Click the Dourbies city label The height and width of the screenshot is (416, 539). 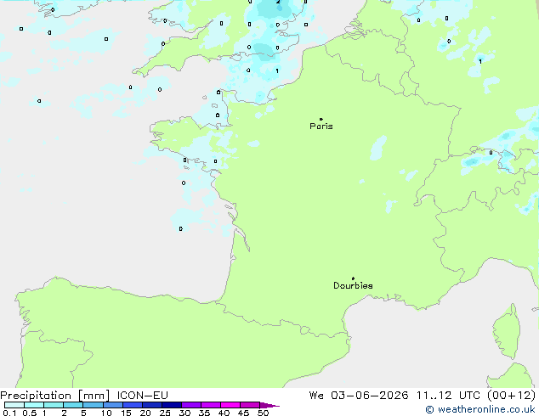[x=353, y=285]
